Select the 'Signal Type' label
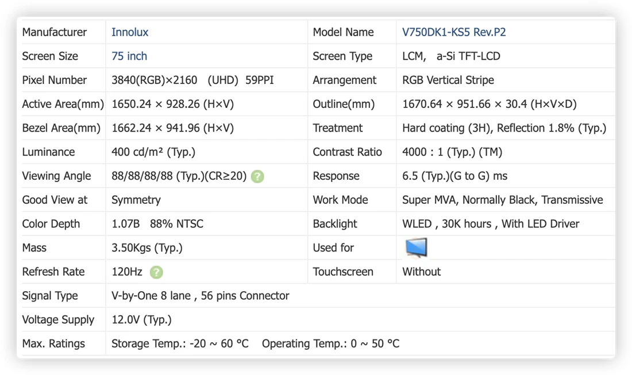Image resolution: width=632 pixels, height=375 pixels. pos(49,296)
